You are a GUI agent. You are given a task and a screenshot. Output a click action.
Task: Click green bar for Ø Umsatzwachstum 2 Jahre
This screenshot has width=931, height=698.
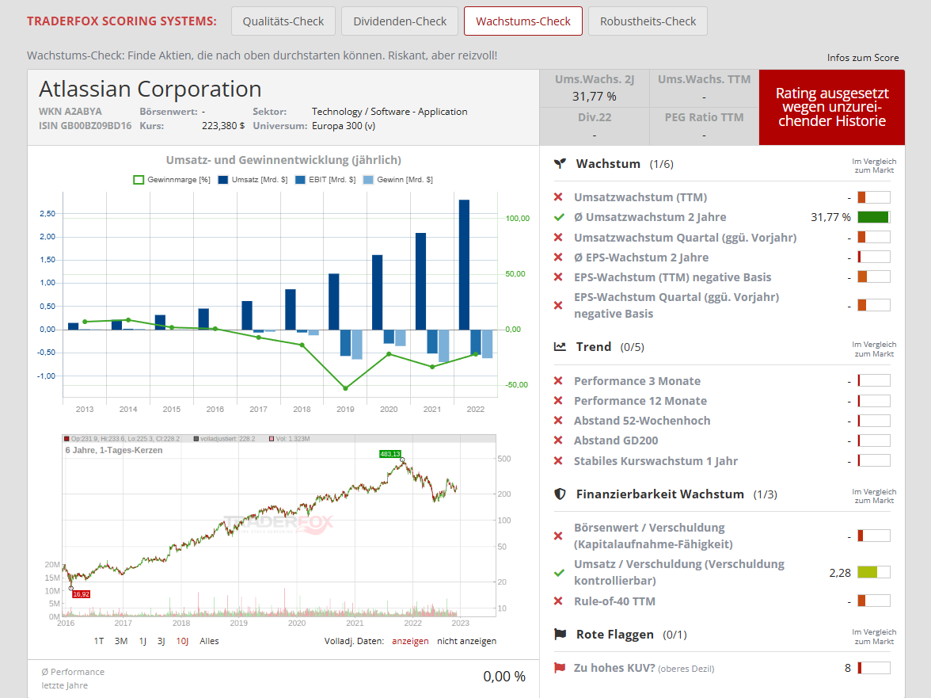tap(873, 217)
